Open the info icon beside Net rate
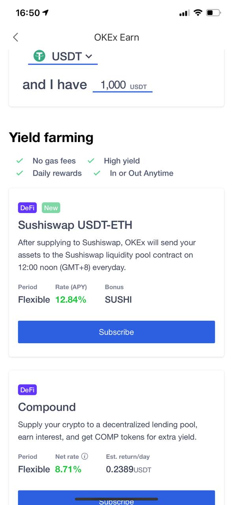 point(84,456)
